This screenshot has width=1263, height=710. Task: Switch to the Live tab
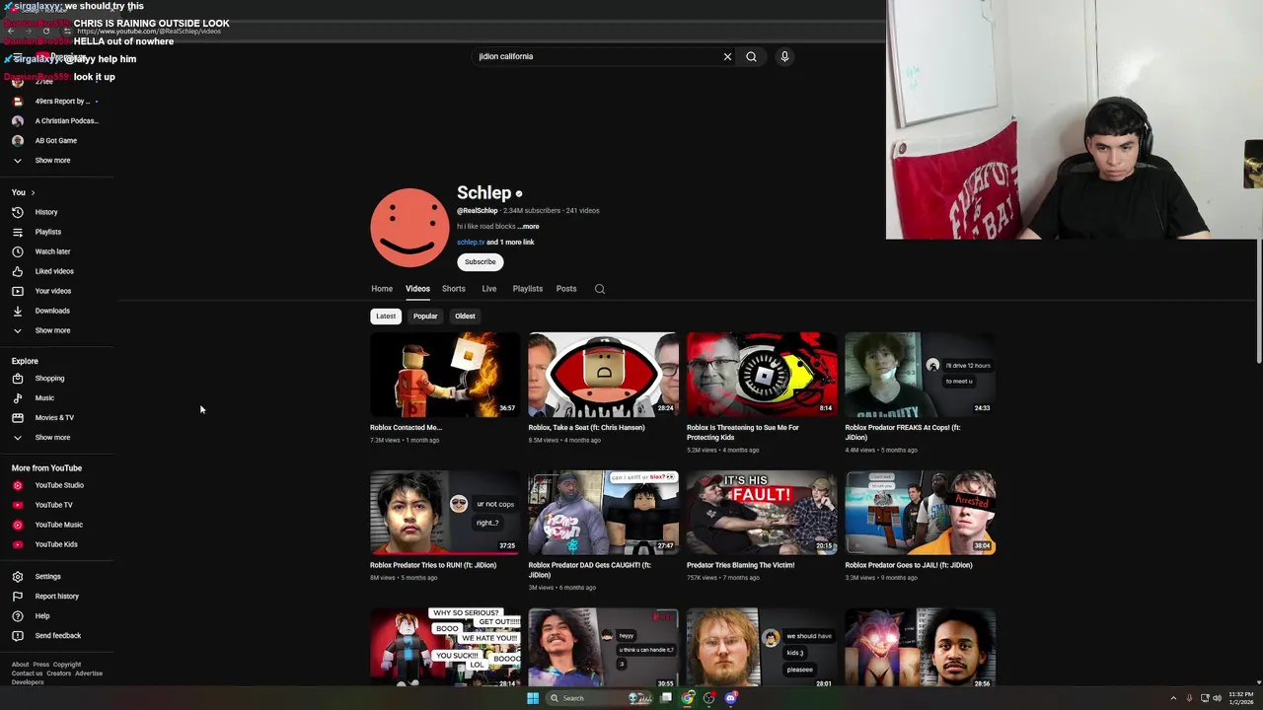pyautogui.click(x=488, y=289)
